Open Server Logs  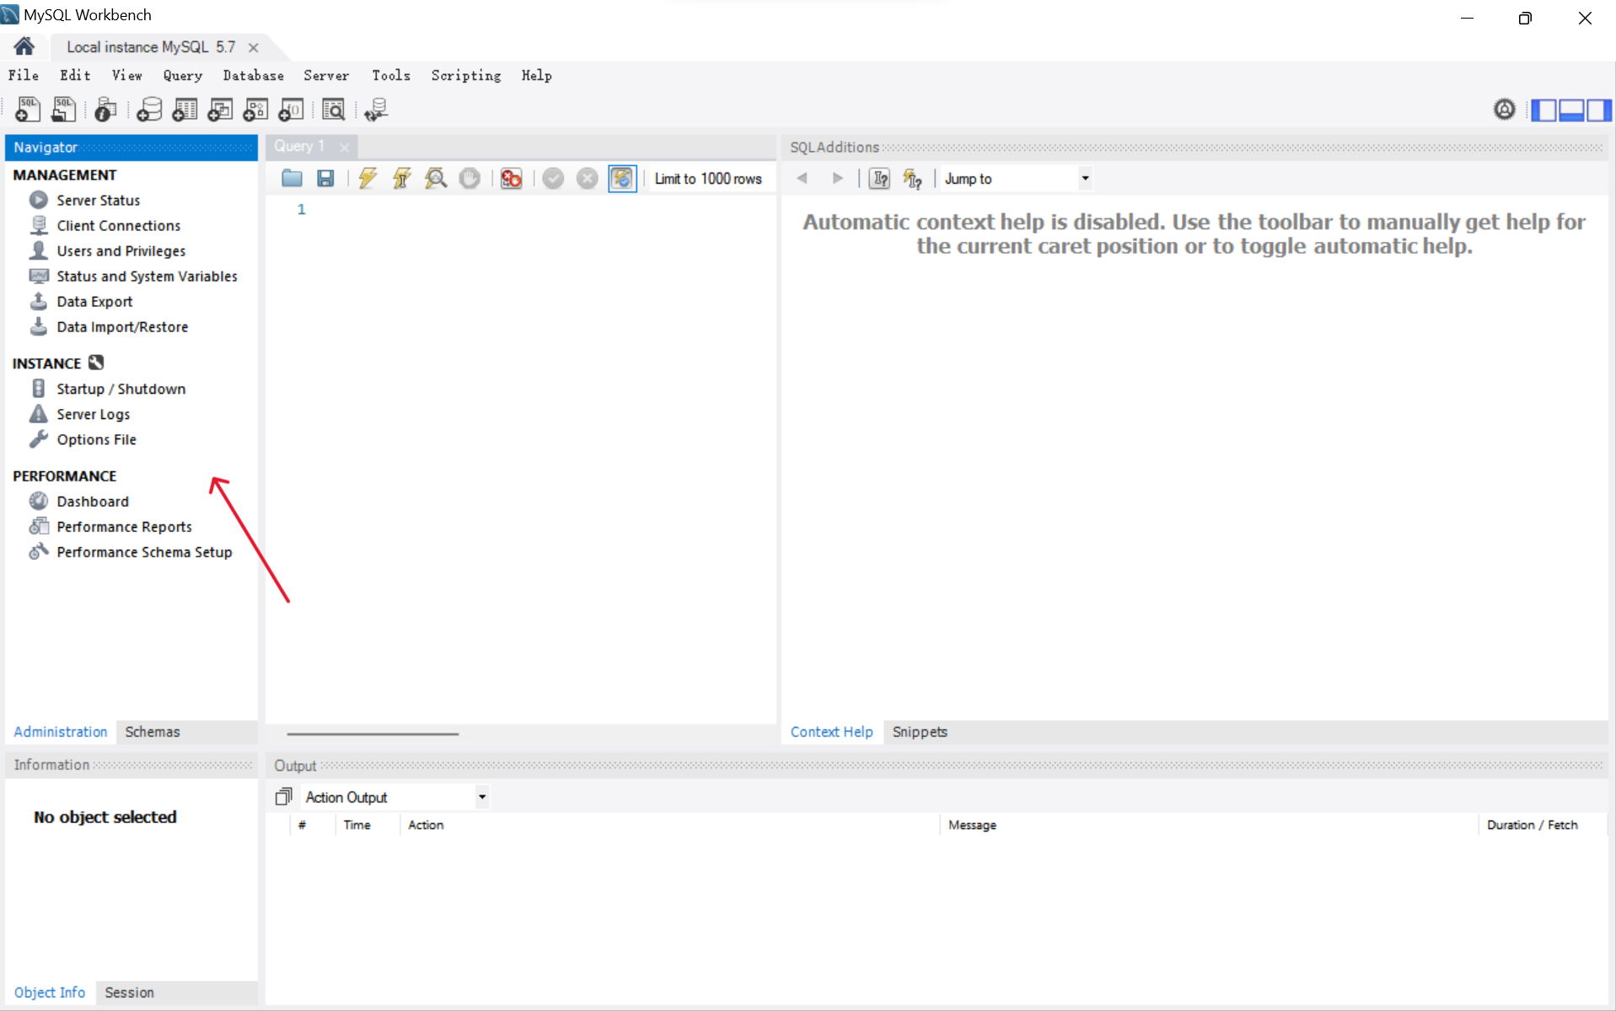94,414
